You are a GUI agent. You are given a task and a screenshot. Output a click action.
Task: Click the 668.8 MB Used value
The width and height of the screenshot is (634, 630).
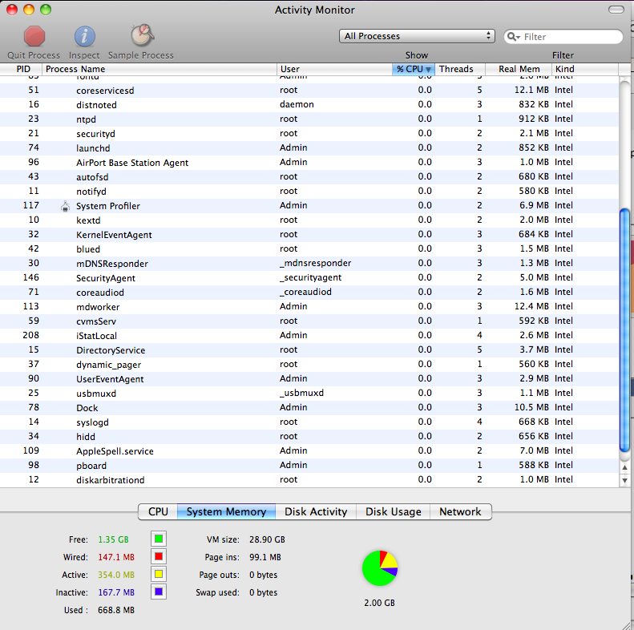click(x=116, y=610)
